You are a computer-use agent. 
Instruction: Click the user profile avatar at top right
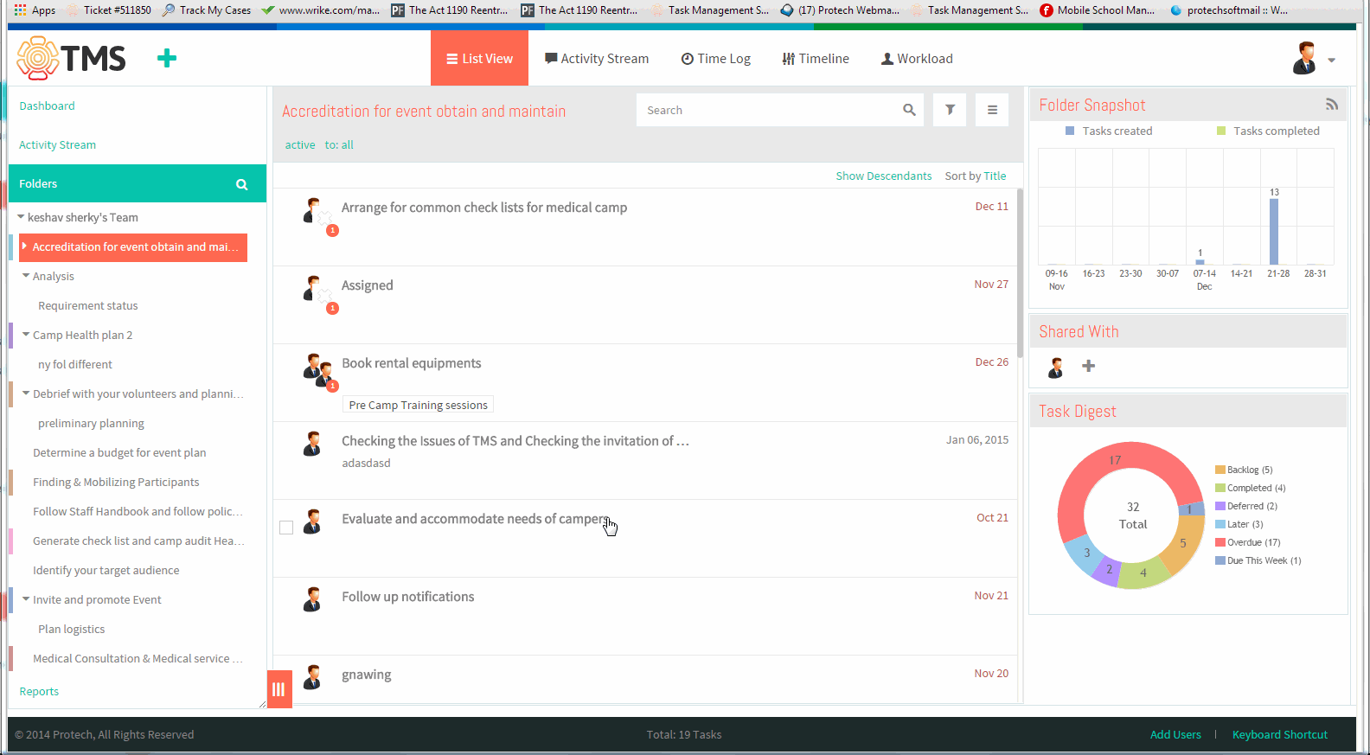1304,58
